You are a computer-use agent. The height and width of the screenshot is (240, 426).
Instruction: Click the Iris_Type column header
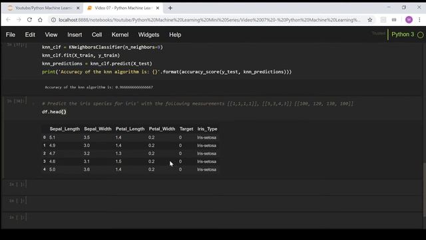pos(207,129)
